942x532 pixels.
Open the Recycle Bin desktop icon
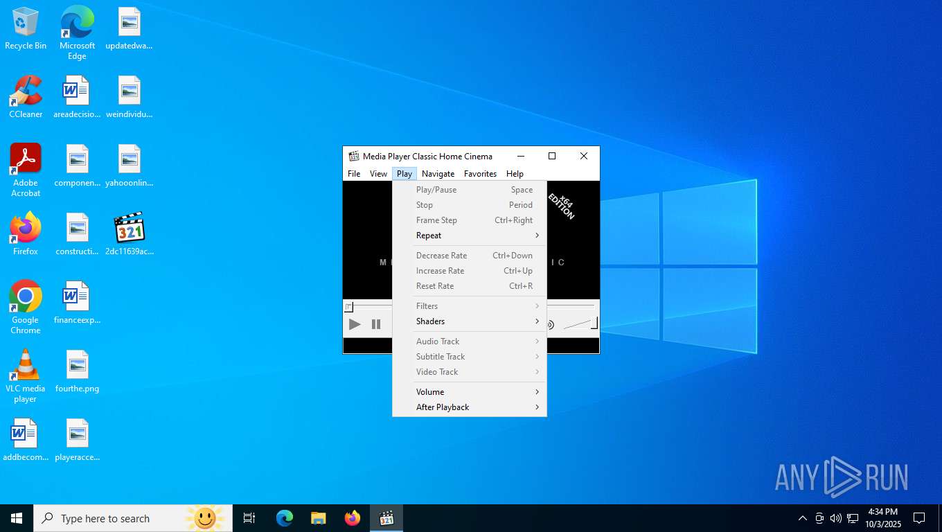pyautogui.click(x=26, y=28)
